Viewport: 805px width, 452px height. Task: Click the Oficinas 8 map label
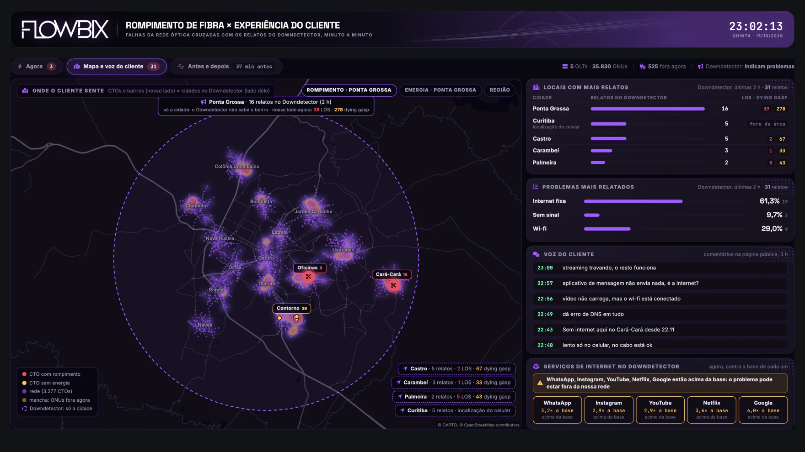coord(310,268)
